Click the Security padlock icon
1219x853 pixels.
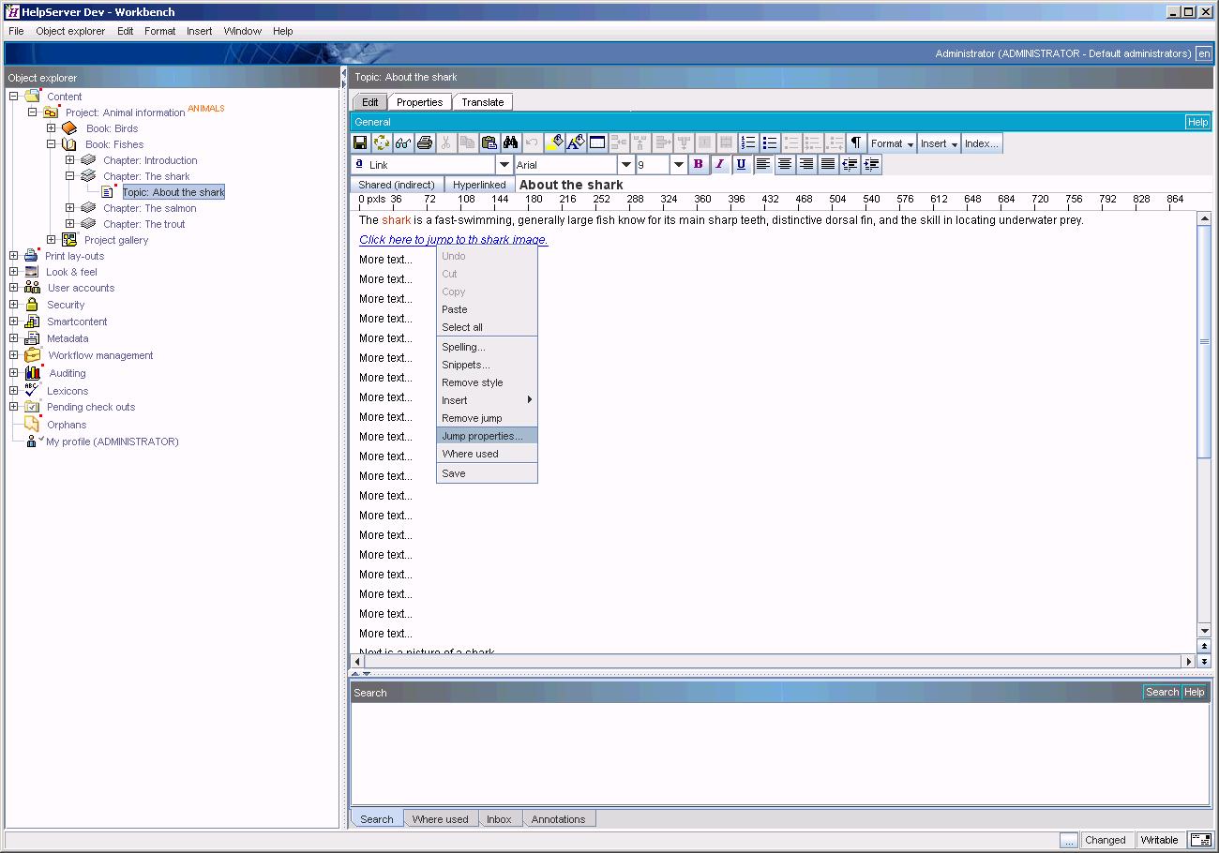click(x=32, y=305)
